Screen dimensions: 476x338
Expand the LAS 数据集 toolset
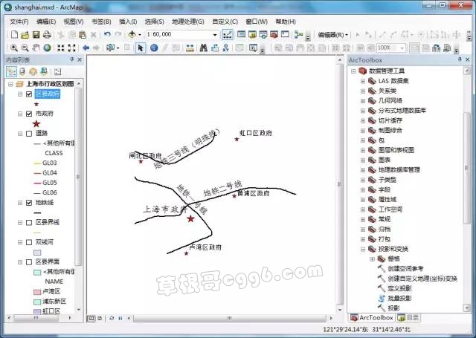tap(363, 81)
